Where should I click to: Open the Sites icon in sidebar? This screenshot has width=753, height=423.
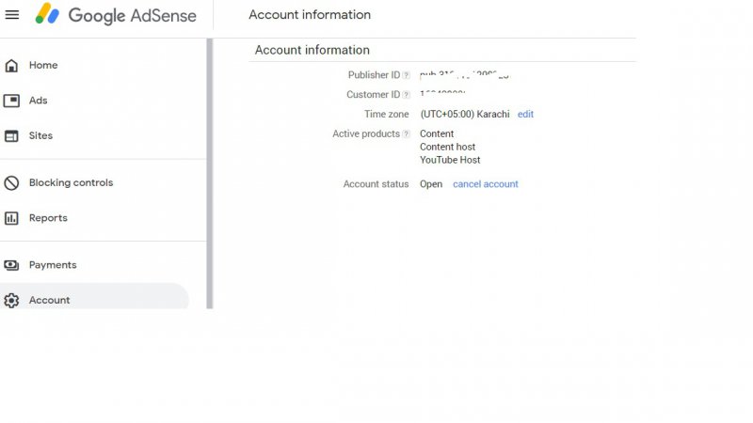coord(11,136)
